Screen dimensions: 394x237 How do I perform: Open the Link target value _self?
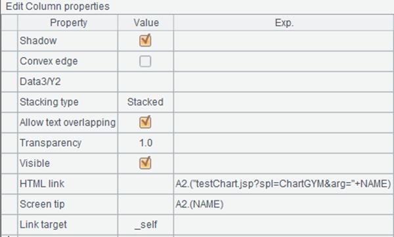(146, 225)
